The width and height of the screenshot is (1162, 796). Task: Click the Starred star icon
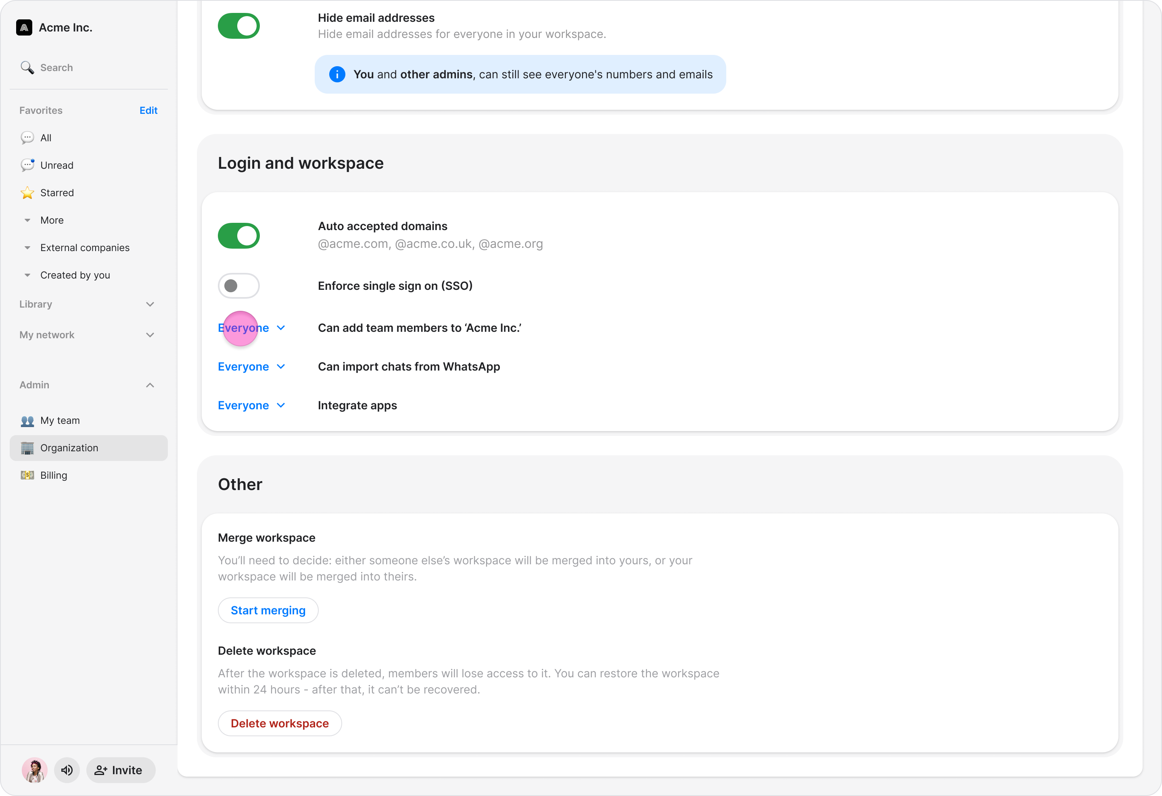(x=27, y=193)
